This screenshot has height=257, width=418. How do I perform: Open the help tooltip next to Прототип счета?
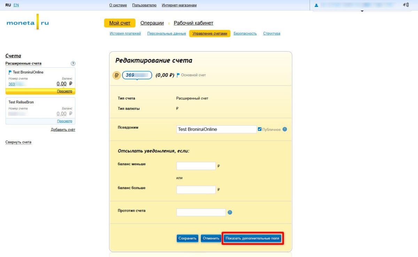point(230,212)
